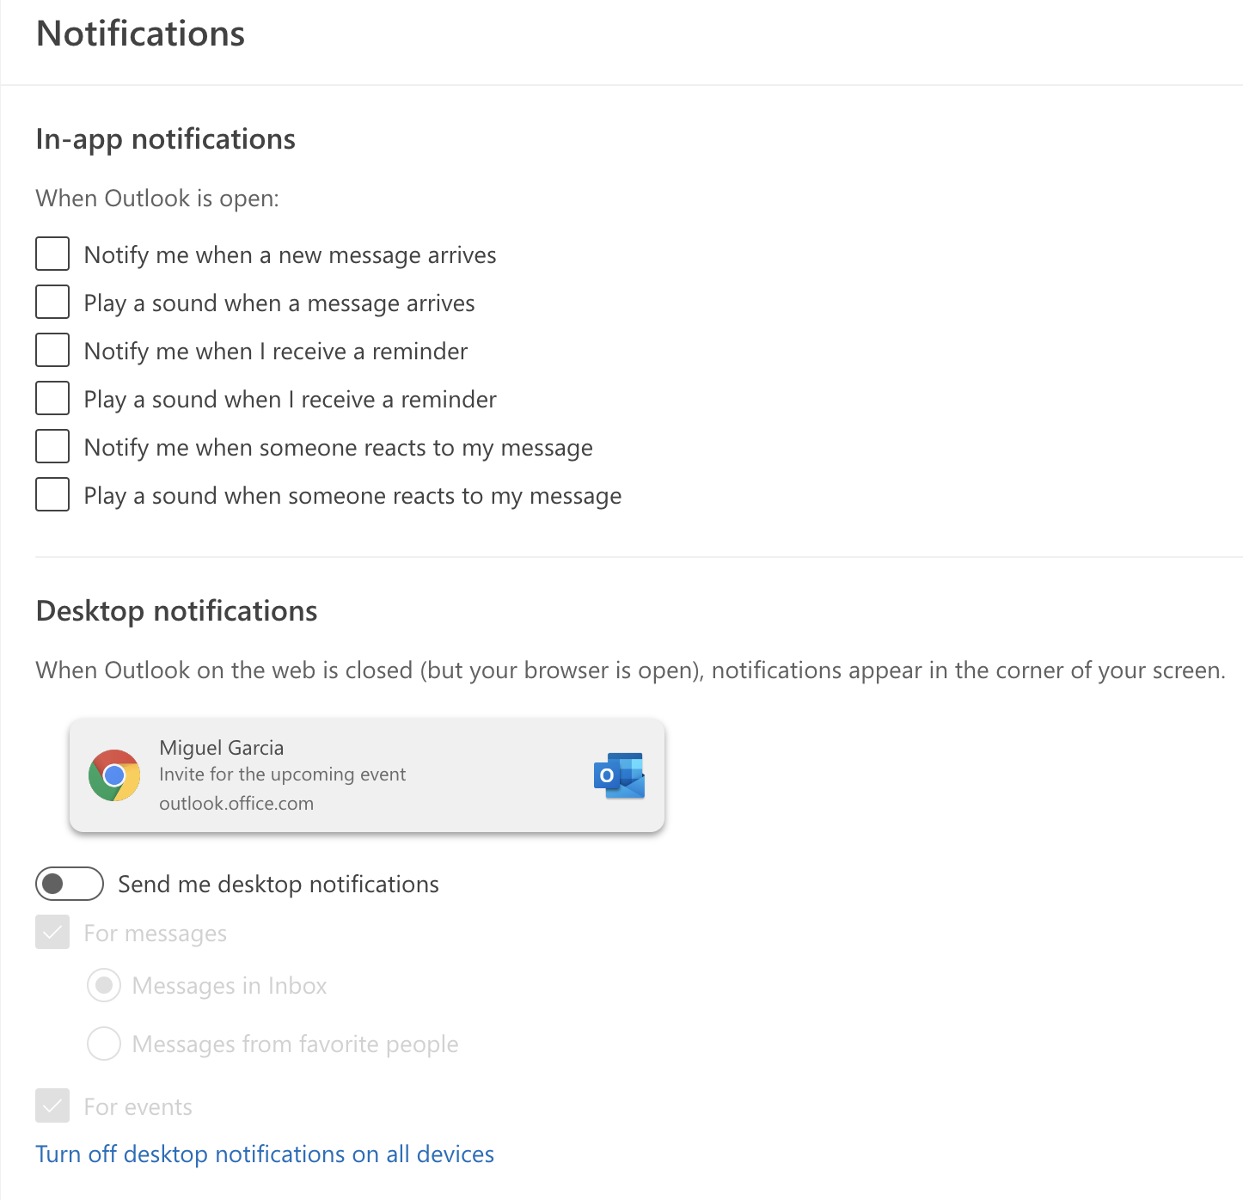Click the Notifications page heading

141,34
